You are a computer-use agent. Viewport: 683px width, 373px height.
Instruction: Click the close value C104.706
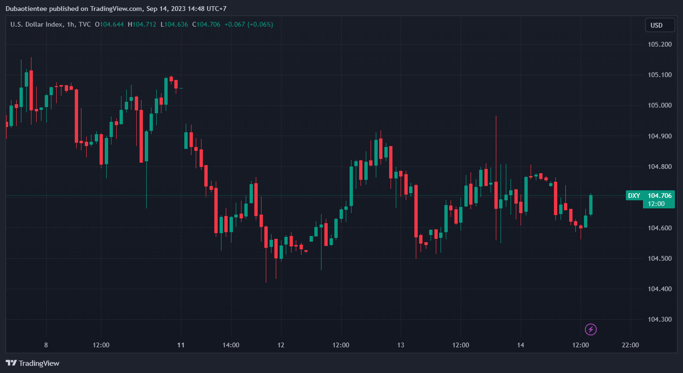(x=206, y=24)
